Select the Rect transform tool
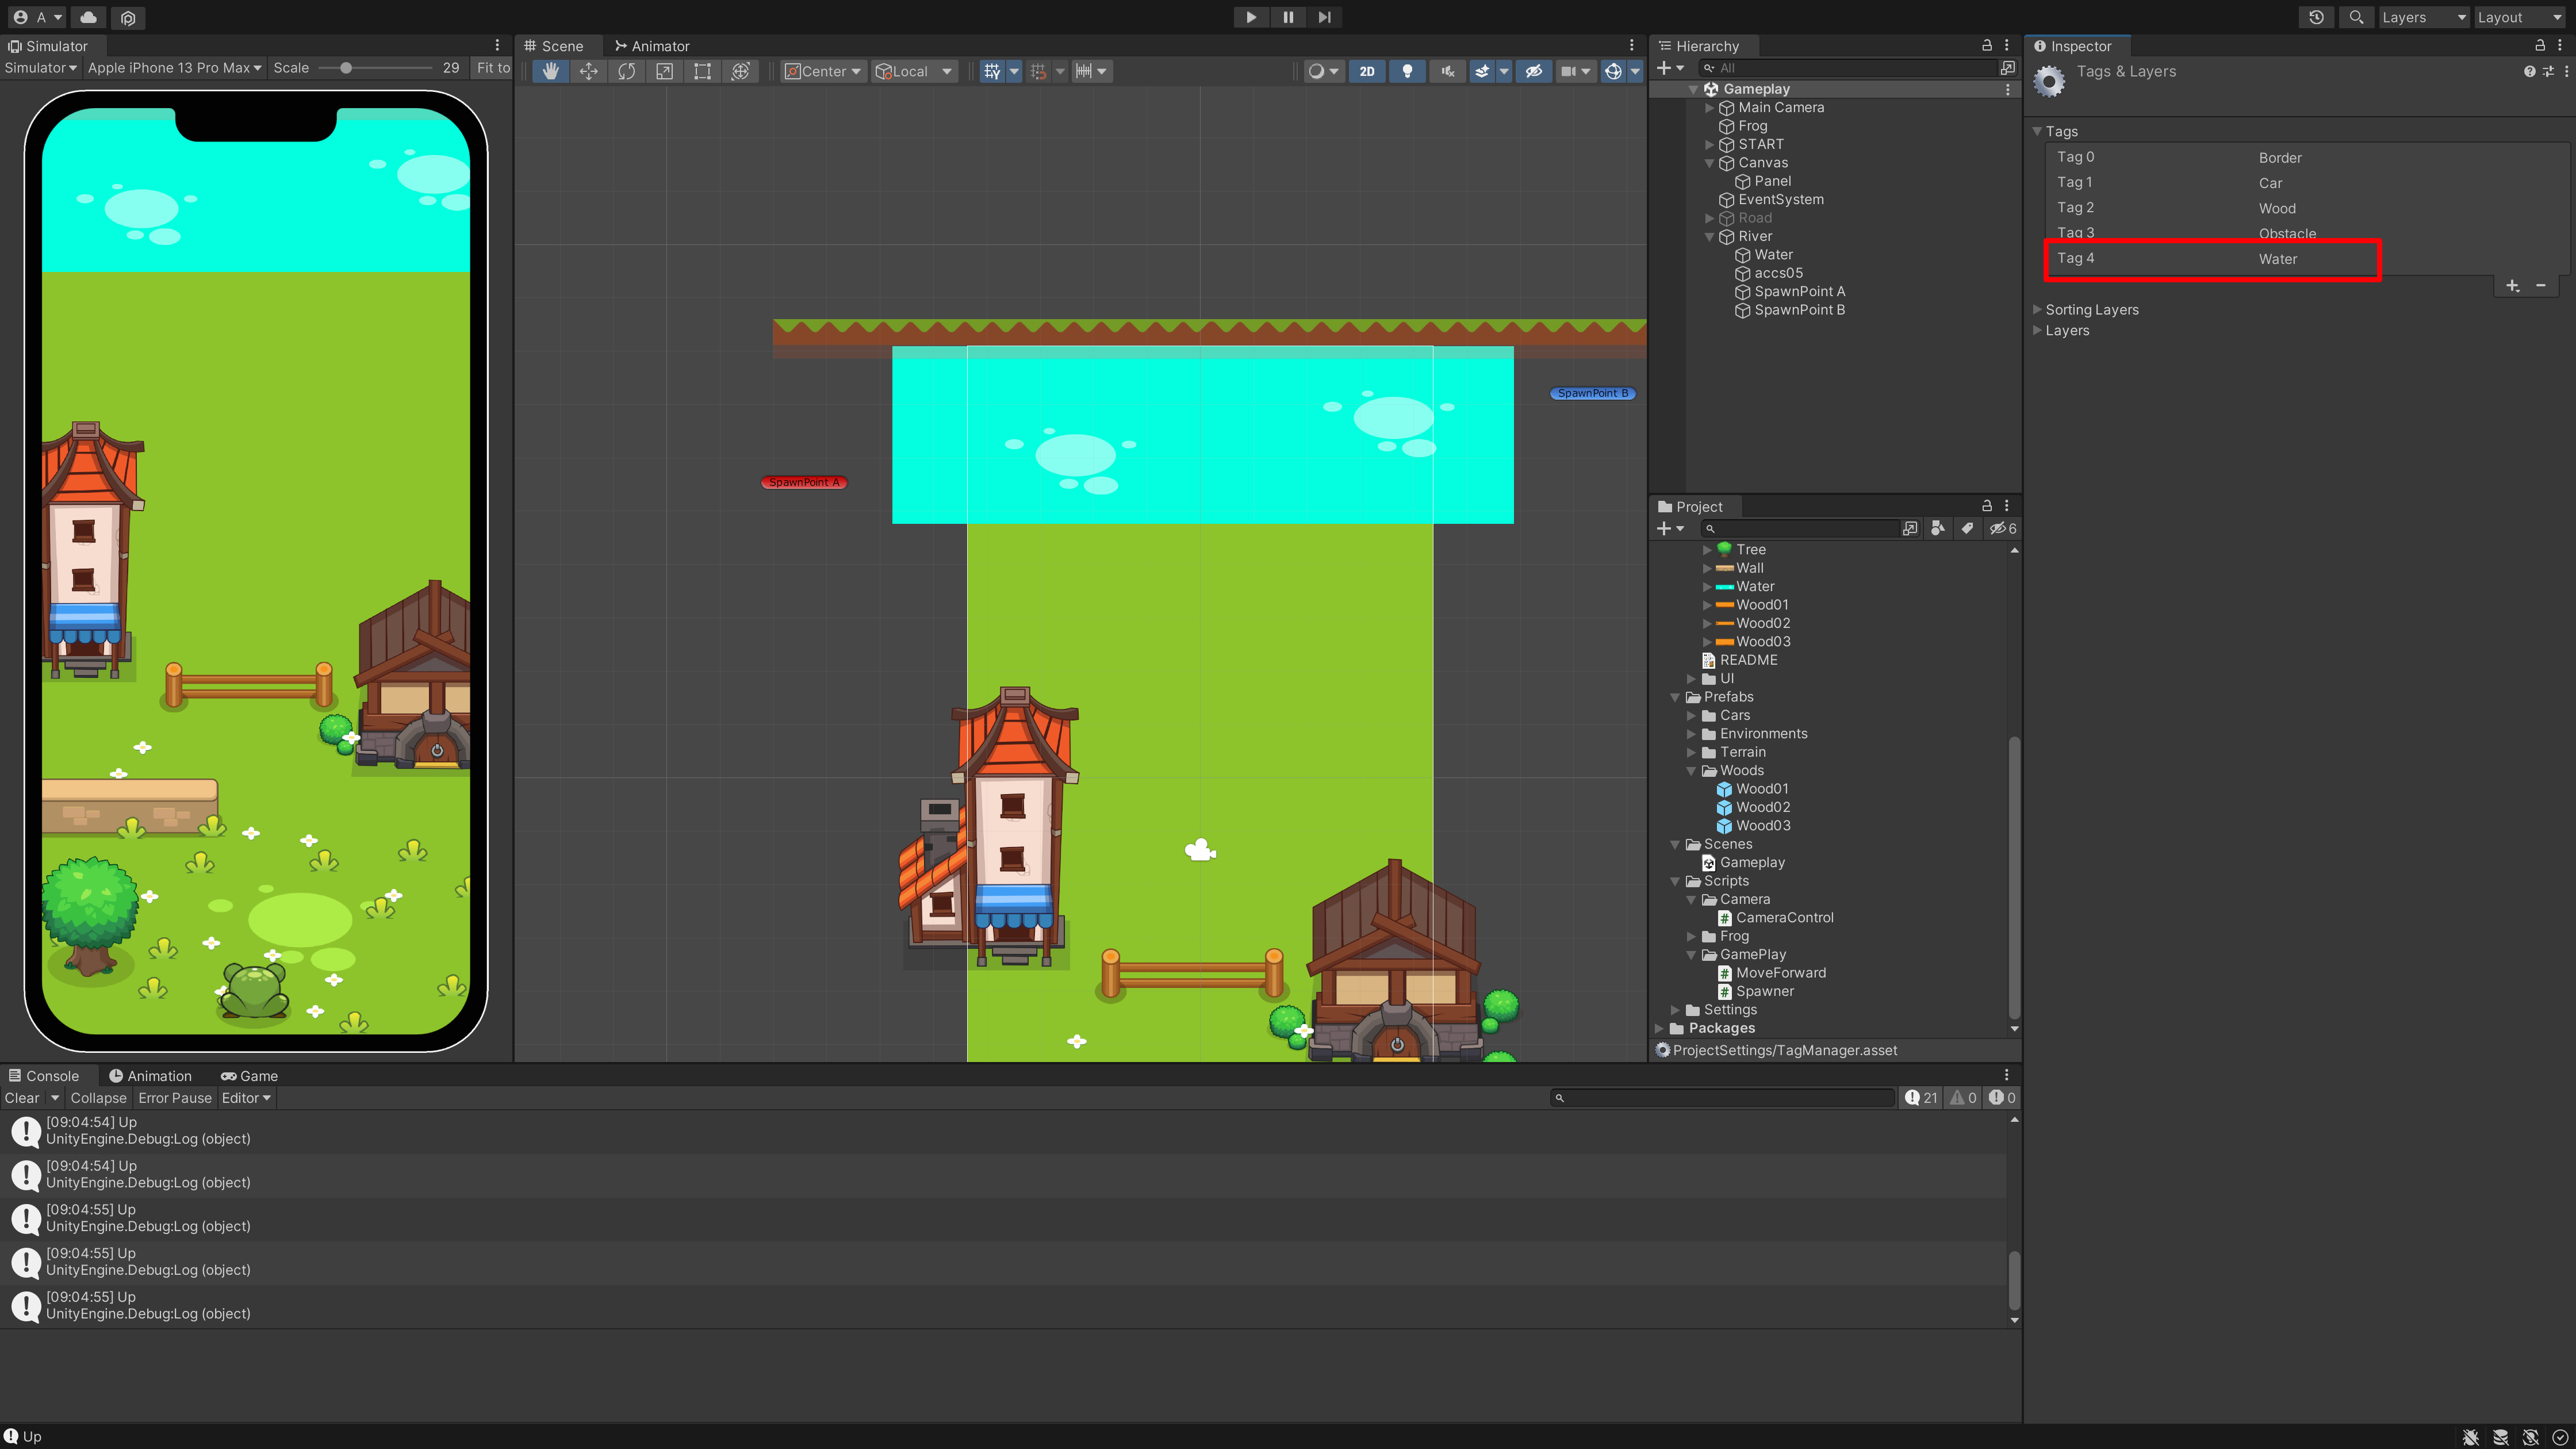The image size is (2576, 1449). coord(702,71)
